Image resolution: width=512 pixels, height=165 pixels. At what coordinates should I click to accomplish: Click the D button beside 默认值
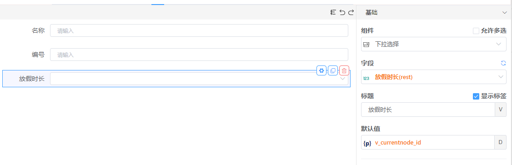(501, 142)
